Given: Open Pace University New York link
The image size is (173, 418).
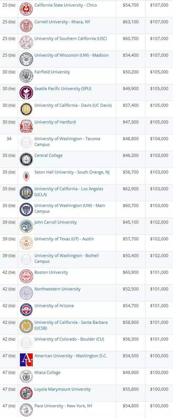Looking at the screenshot, I should 63,406.
